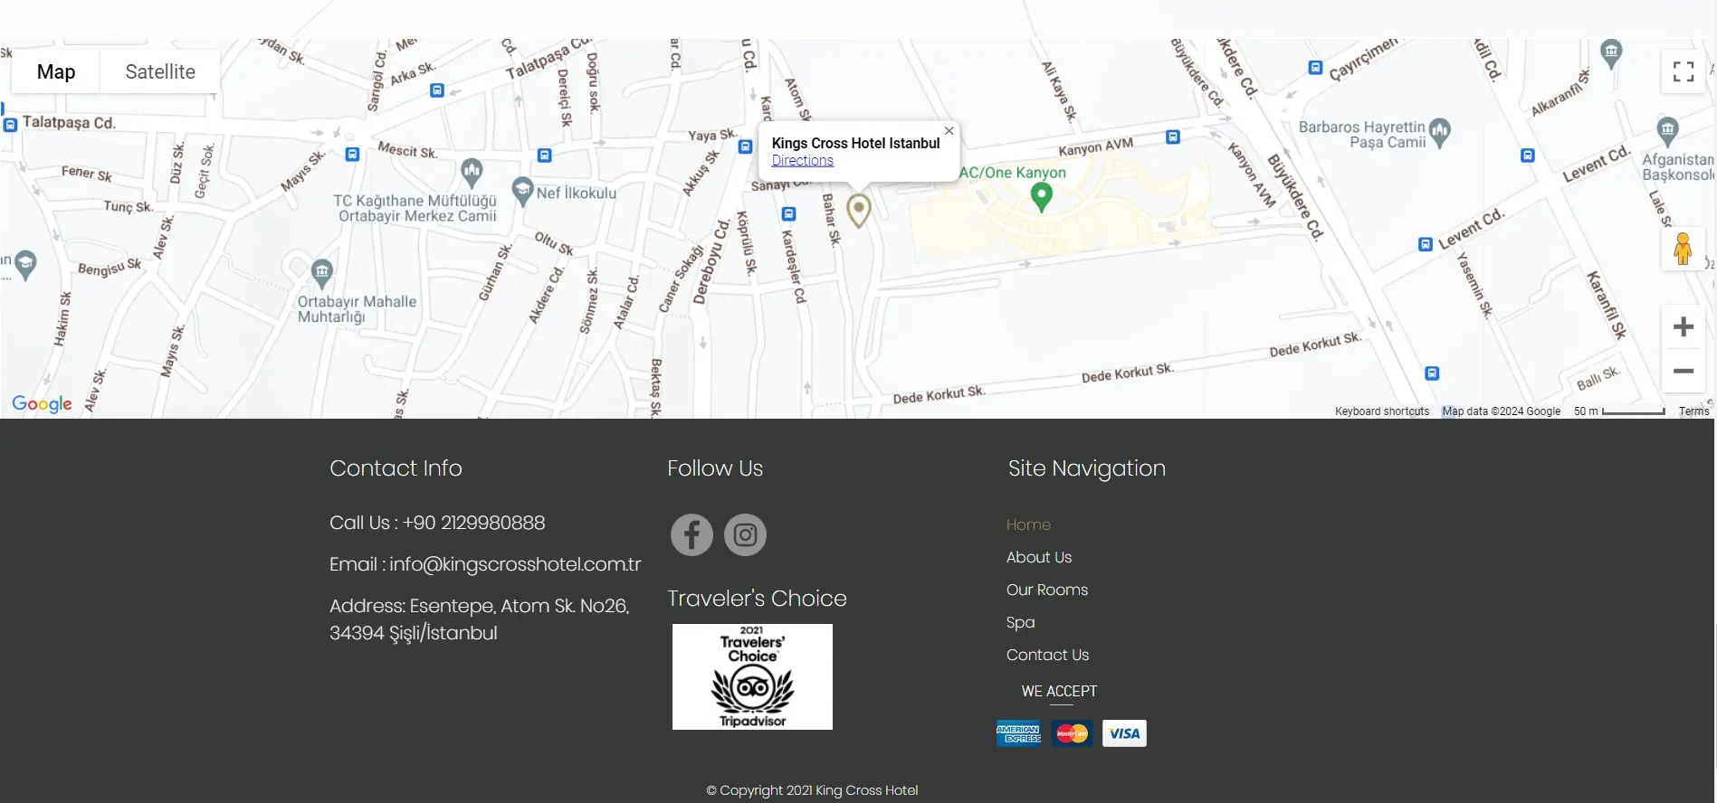Open the Facebook page icon

[x=692, y=534]
